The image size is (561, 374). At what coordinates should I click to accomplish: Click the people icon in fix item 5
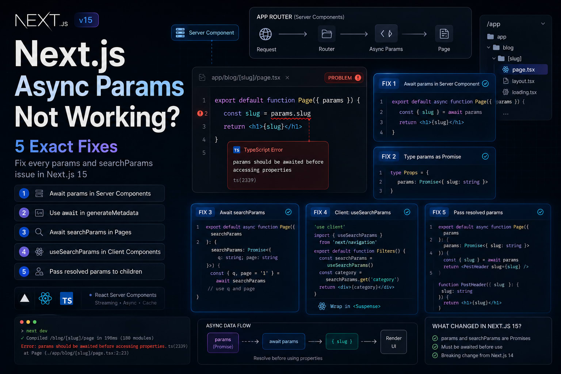(x=39, y=271)
